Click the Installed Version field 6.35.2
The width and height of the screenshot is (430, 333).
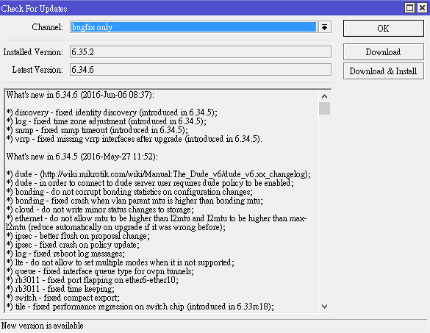[x=201, y=52]
